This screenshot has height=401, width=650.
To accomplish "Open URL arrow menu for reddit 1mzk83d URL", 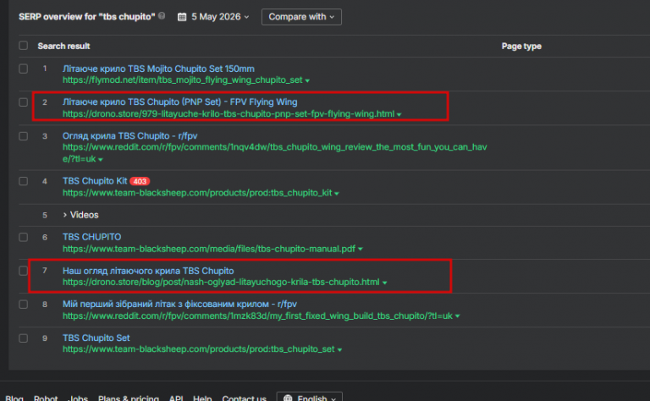I will (457, 316).
